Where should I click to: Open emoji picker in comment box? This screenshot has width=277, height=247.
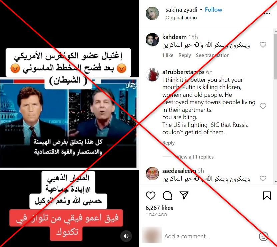click(x=263, y=236)
